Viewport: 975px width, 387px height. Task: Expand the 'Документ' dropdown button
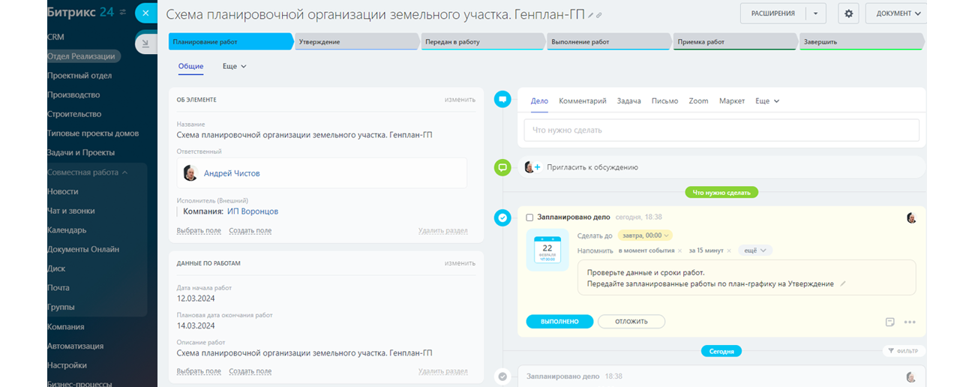(898, 13)
